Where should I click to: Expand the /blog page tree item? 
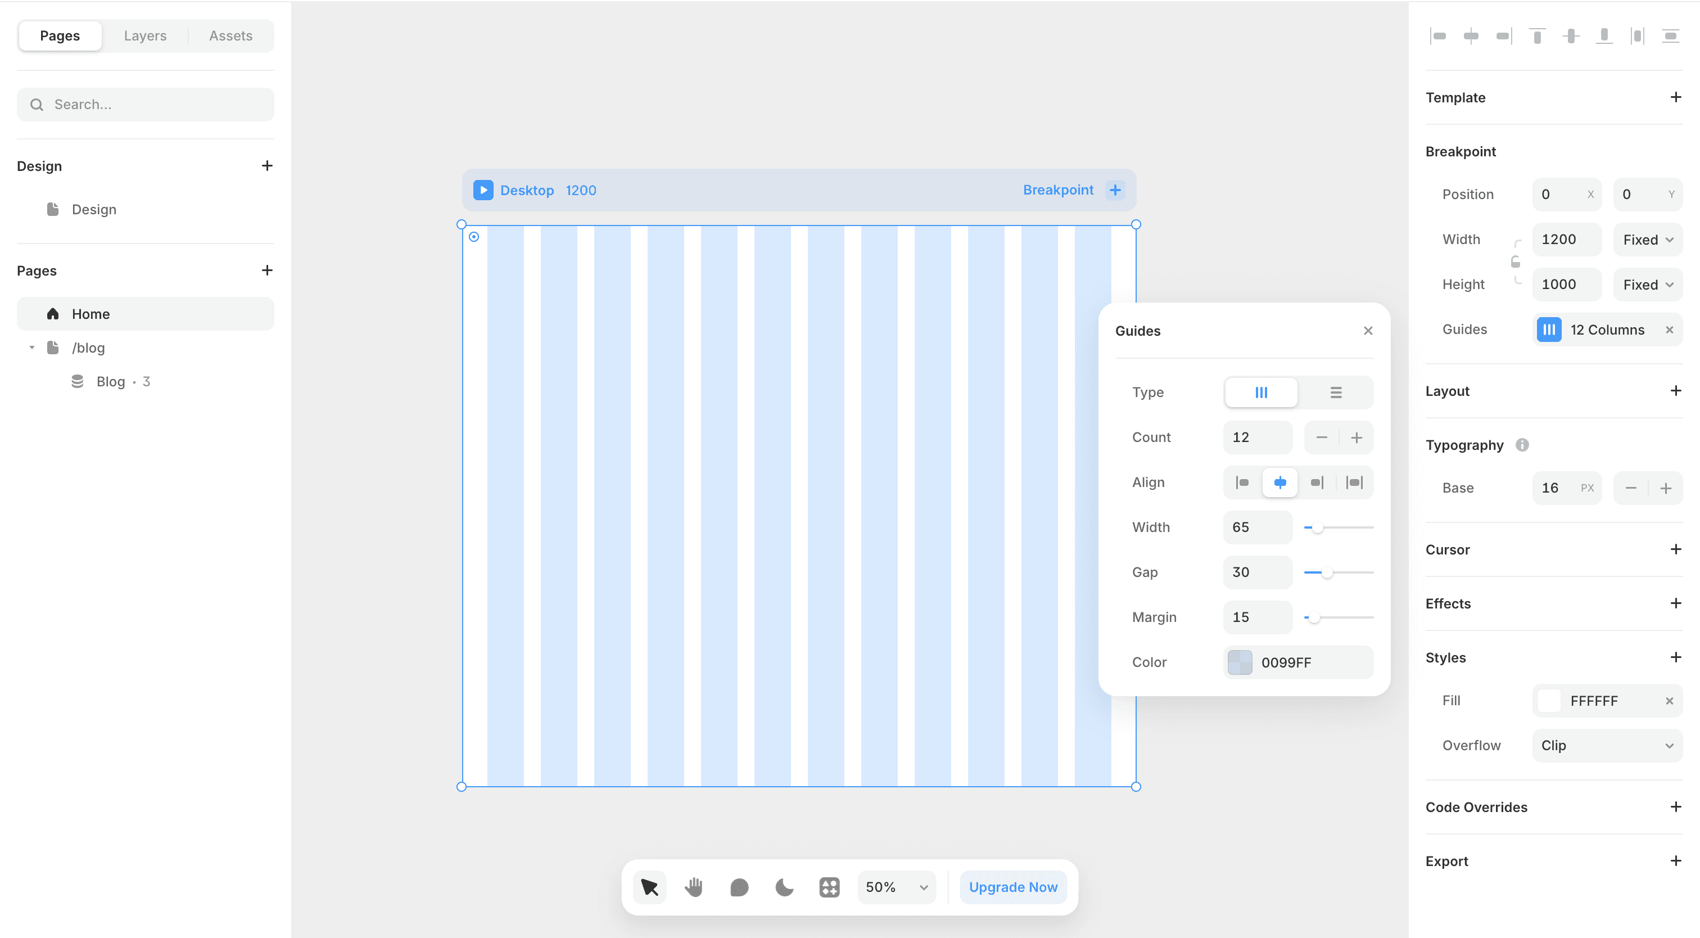pos(31,348)
